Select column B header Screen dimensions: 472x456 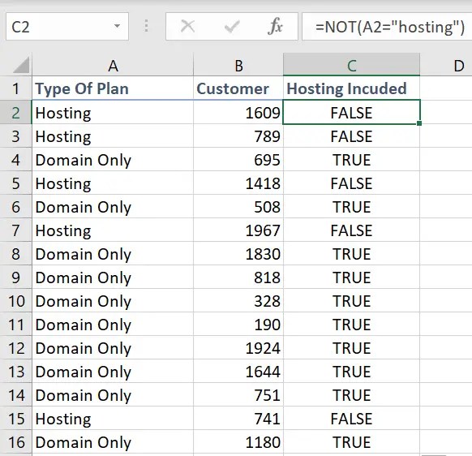pyautogui.click(x=238, y=65)
